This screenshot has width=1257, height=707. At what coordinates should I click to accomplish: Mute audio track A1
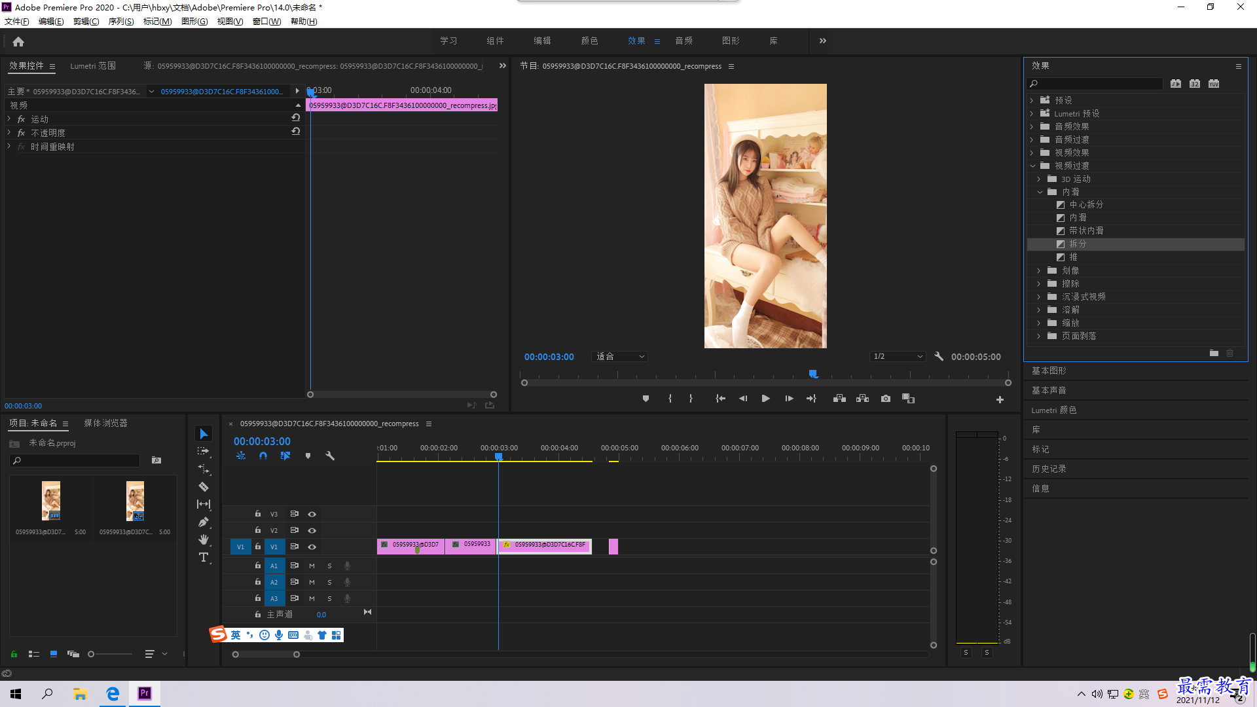[312, 566]
